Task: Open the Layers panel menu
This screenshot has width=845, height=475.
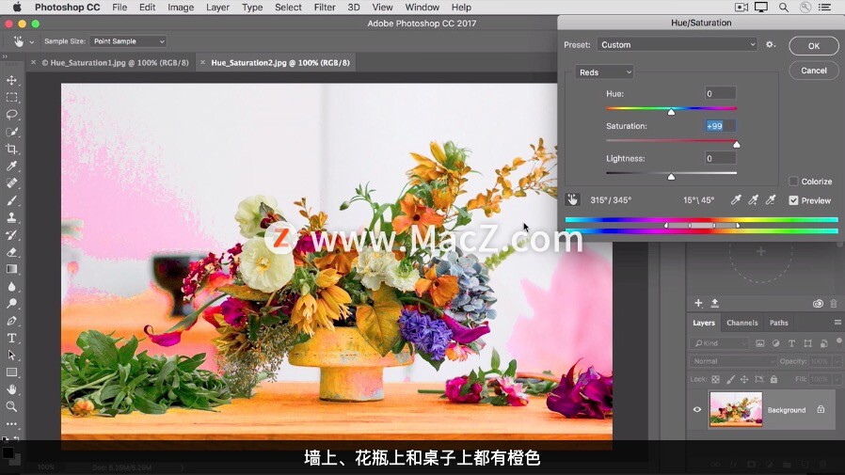Action: click(837, 323)
